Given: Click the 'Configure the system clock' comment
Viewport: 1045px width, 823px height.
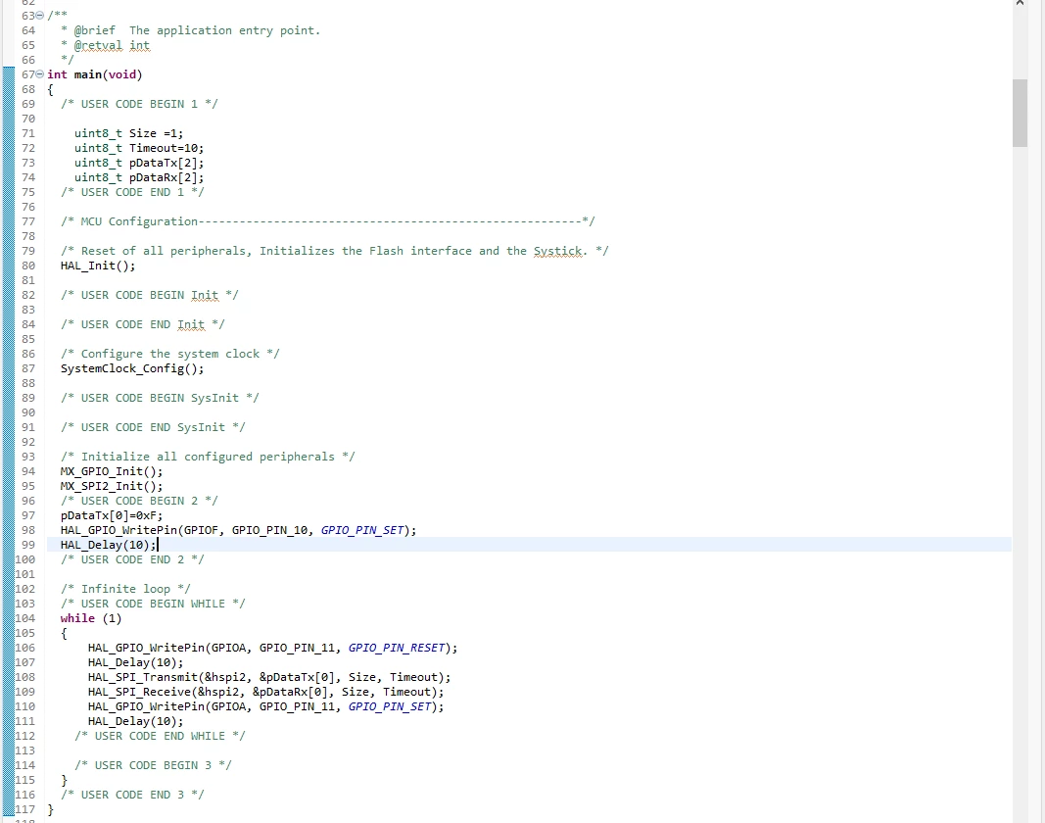Looking at the screenshot, I should (170, 354).
